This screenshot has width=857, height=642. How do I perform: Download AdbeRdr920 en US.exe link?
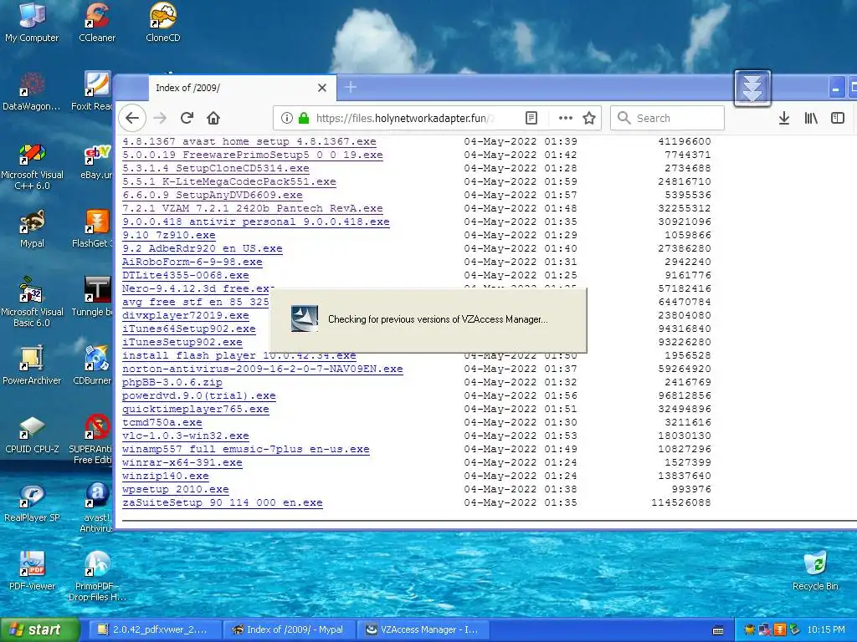coord(203,248)
